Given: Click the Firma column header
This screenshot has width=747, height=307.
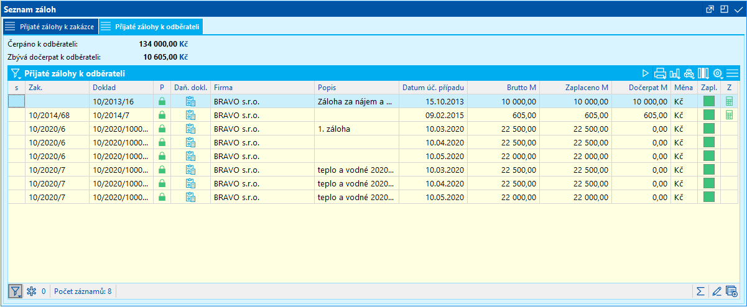Looking at the screenshot, I should coord(262,88).
